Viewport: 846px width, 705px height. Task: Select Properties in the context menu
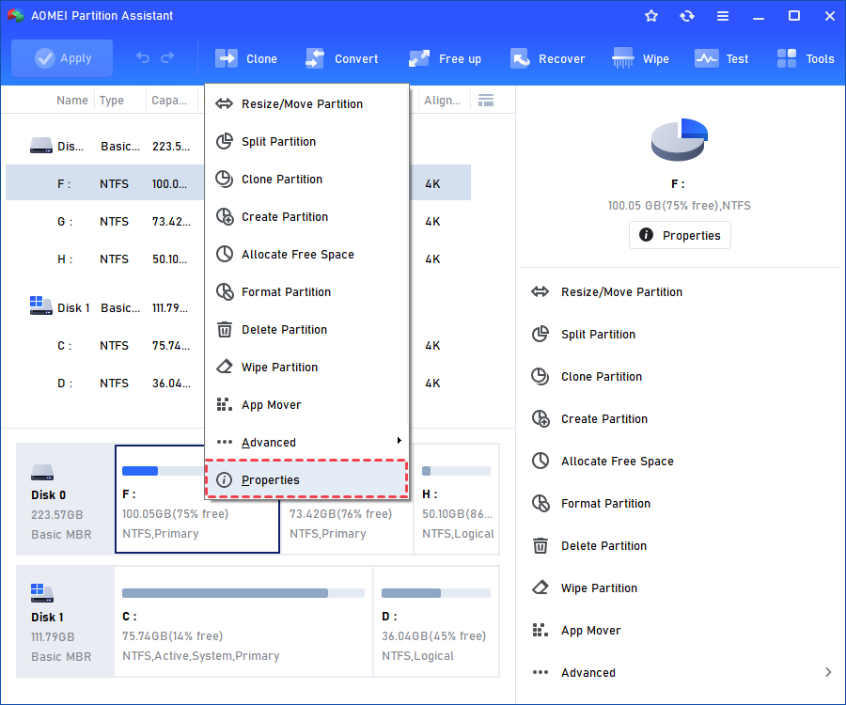tap(306, 479)
